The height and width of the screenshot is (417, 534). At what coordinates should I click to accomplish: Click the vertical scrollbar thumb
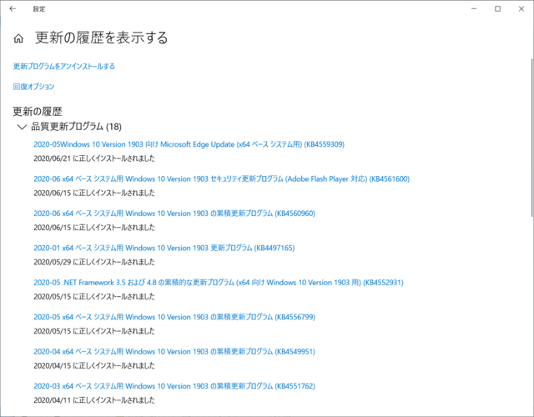tap(532, 138)
